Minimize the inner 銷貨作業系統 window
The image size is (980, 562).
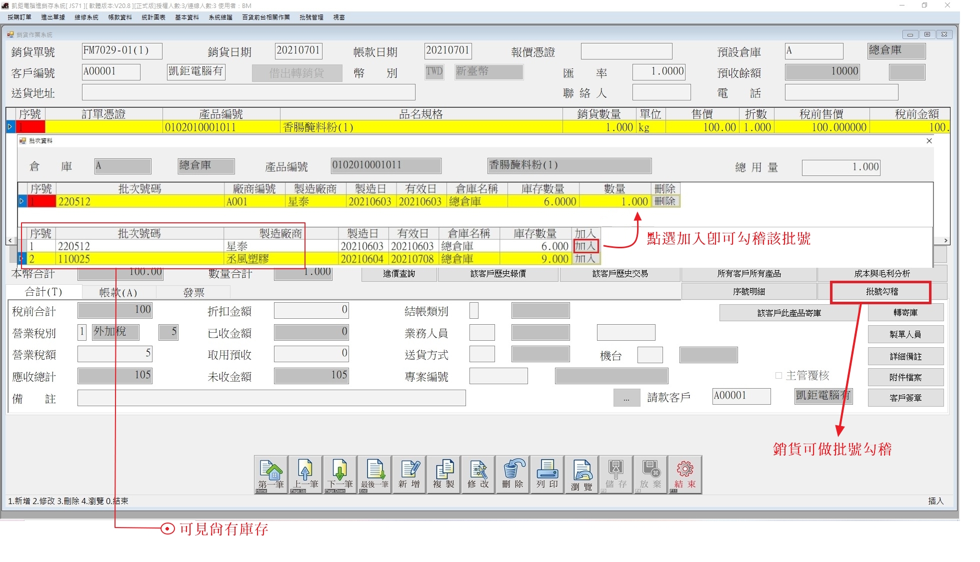coord(910,34)
